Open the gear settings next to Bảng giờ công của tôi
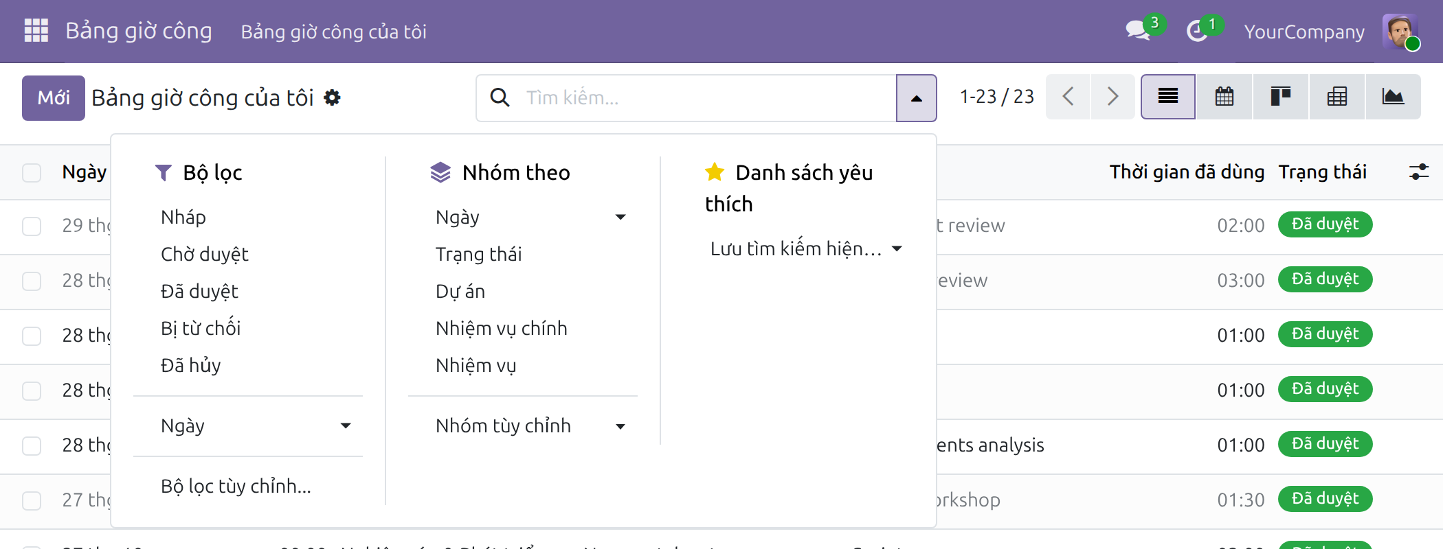1443x549 pixels. (x=332, y=97)
